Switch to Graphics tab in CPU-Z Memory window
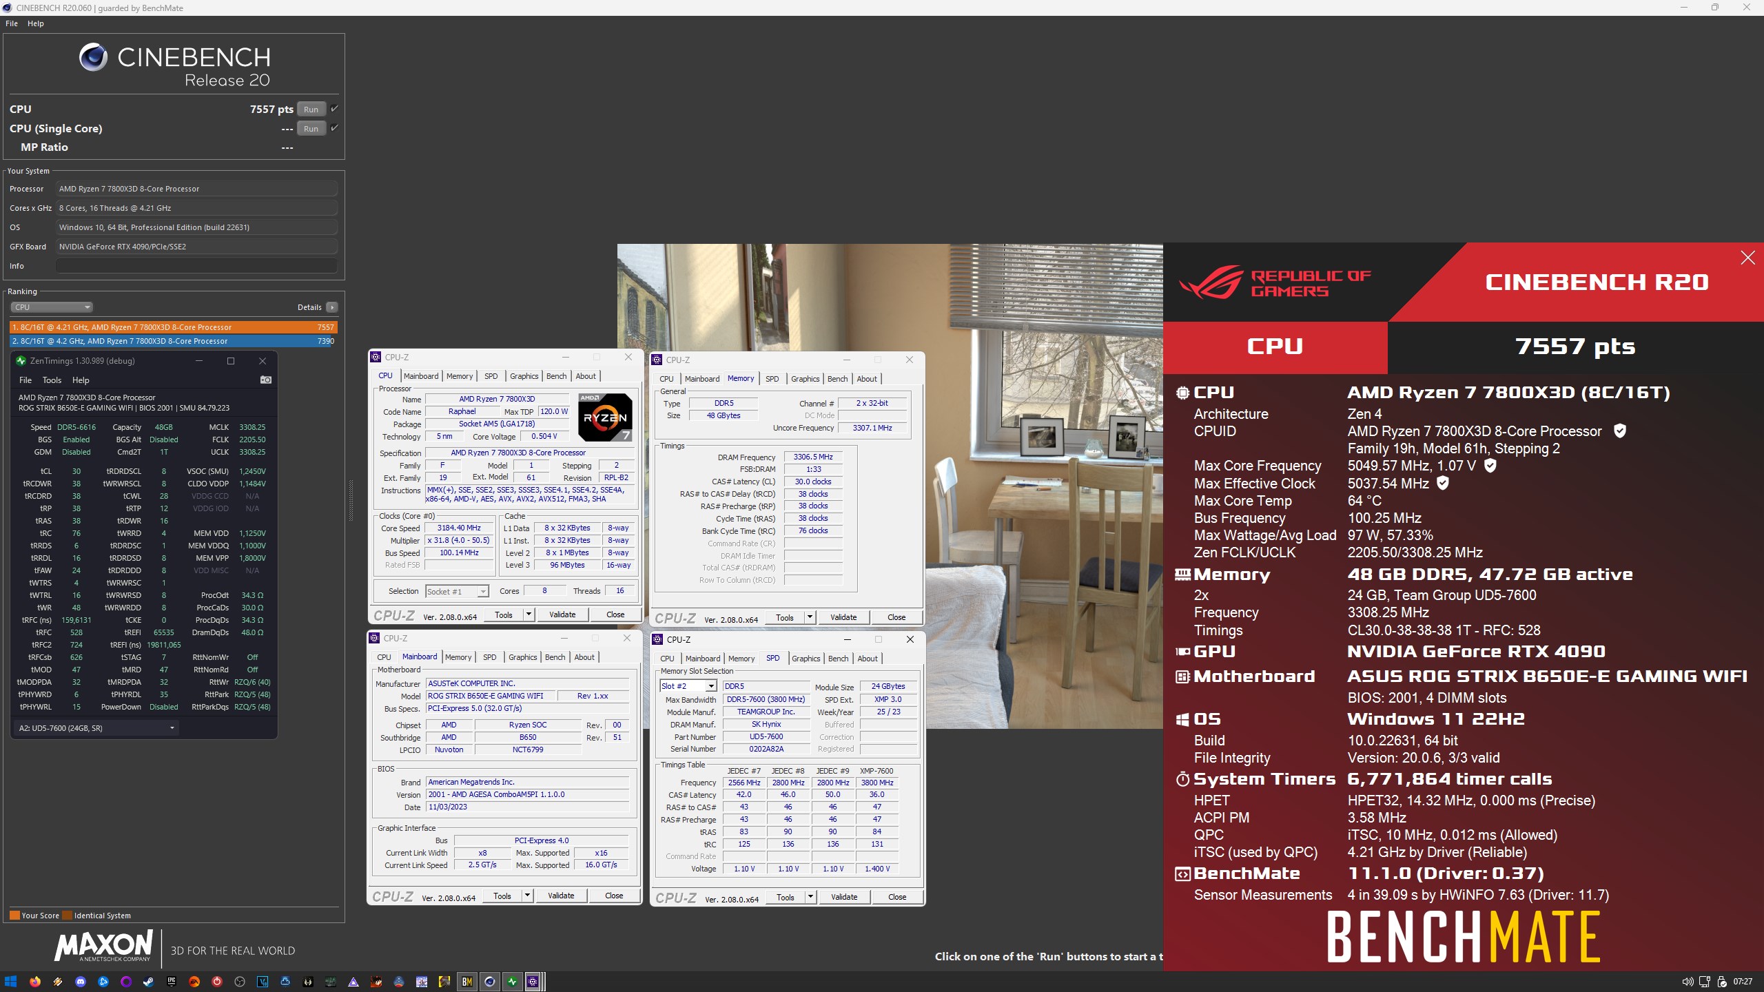The height and width of the screenshot is (992, 1764). coord(805,379)
